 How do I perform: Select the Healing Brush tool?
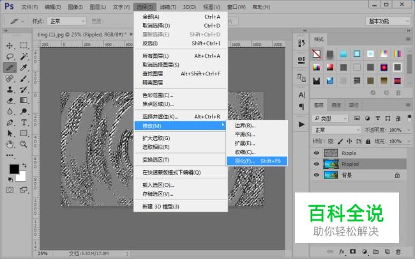[x=10, y=79]
